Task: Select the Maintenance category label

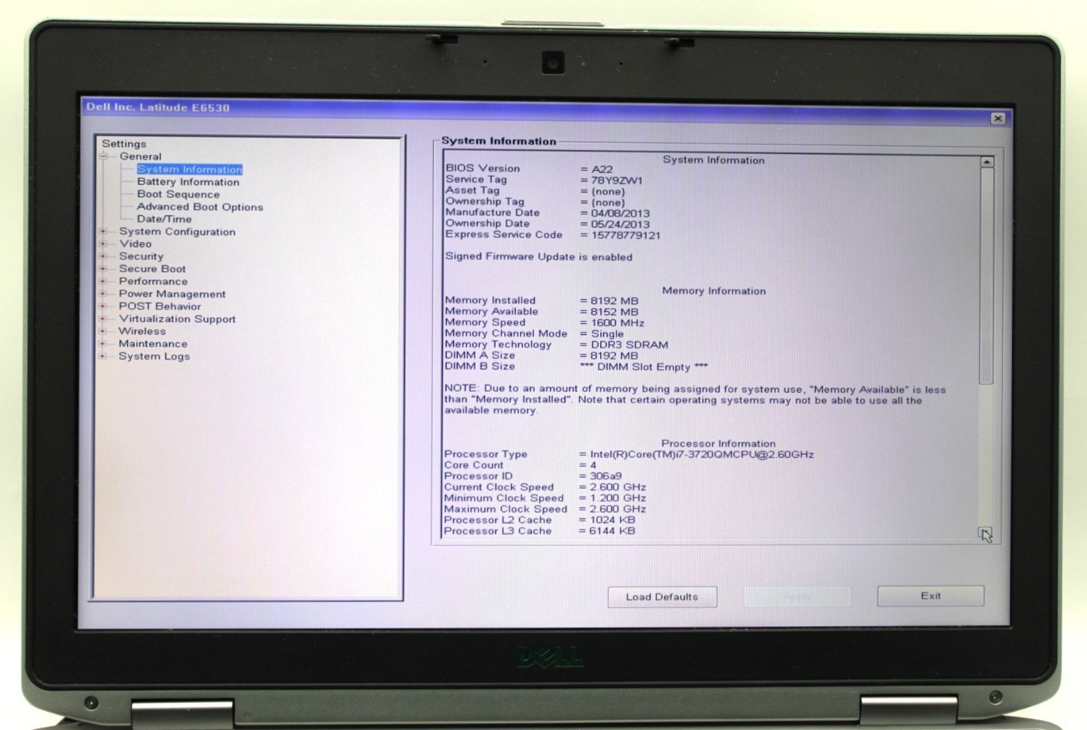Action: [153, 343]
